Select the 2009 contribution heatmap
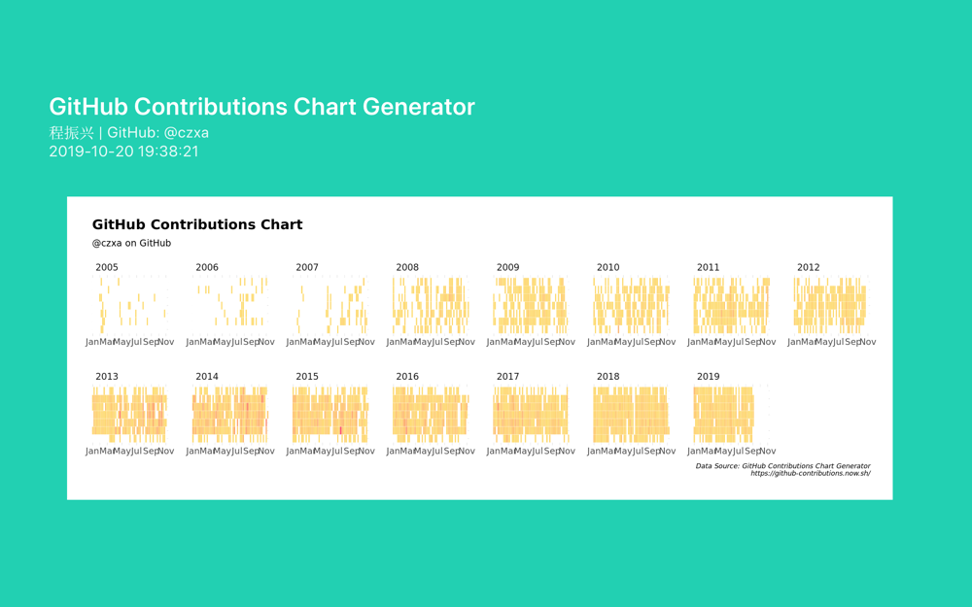Image resolution: width=972 pixels, height=607 pixels. point(532,305)
